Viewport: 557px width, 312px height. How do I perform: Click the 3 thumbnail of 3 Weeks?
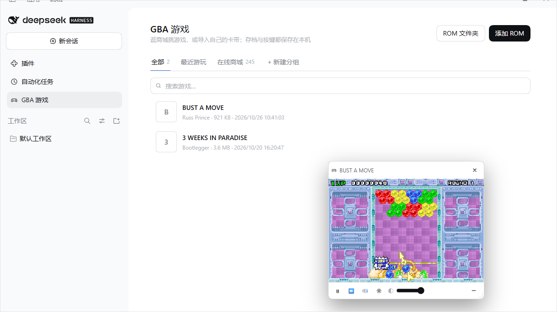[x=166, y=142]
